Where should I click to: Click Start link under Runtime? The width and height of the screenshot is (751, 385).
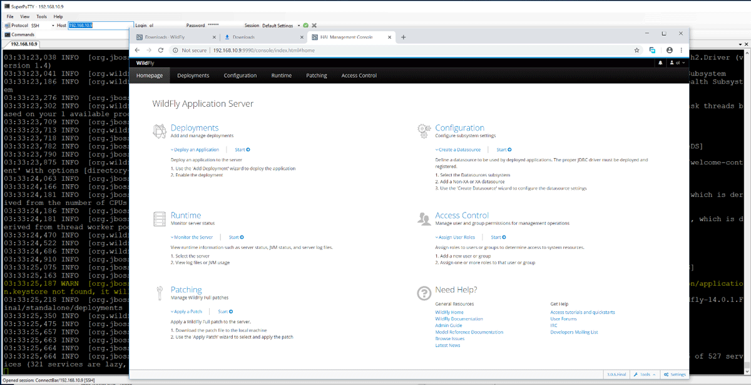point(236,237)
